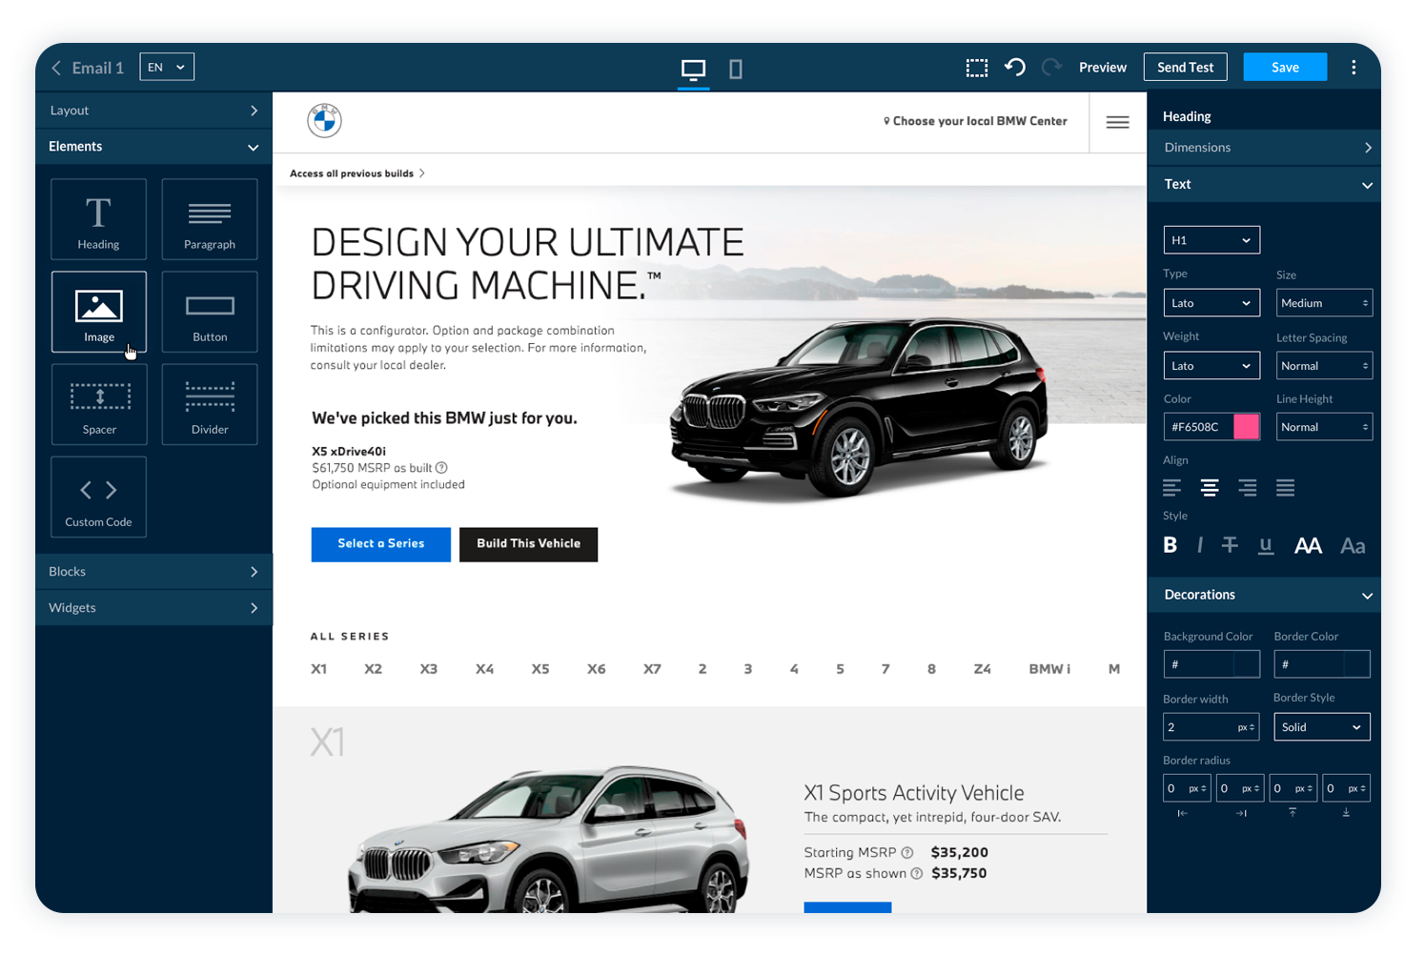Click the info icon next to MSRP as built
The image size is (1425, 955).
tap(441, 468)
